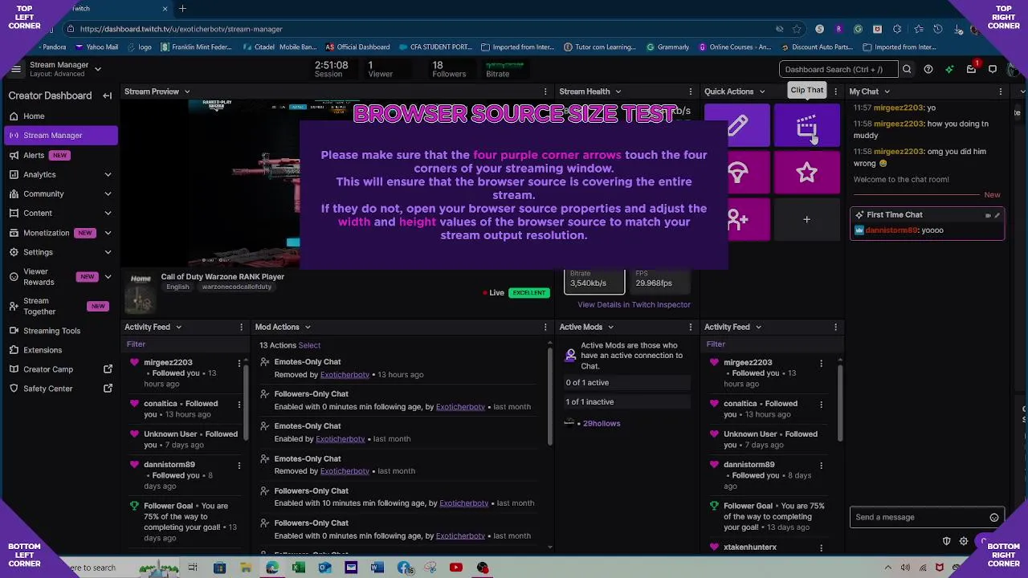Click Filter in the right Activity Feed

pos(716,344)
